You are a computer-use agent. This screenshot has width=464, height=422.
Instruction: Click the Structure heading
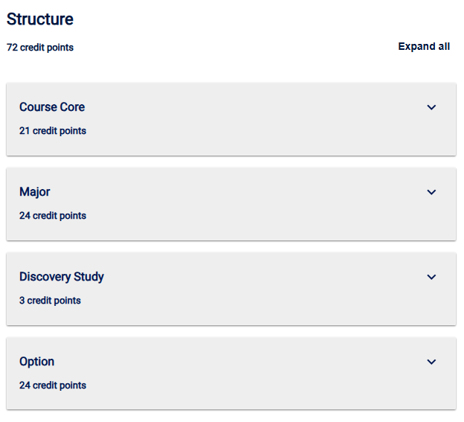point(40,19)
